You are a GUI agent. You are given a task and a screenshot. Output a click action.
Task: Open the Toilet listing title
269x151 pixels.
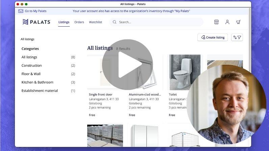coord(173,94)
